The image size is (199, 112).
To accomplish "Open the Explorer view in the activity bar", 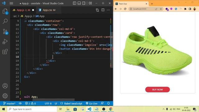I will coord(5,11).
